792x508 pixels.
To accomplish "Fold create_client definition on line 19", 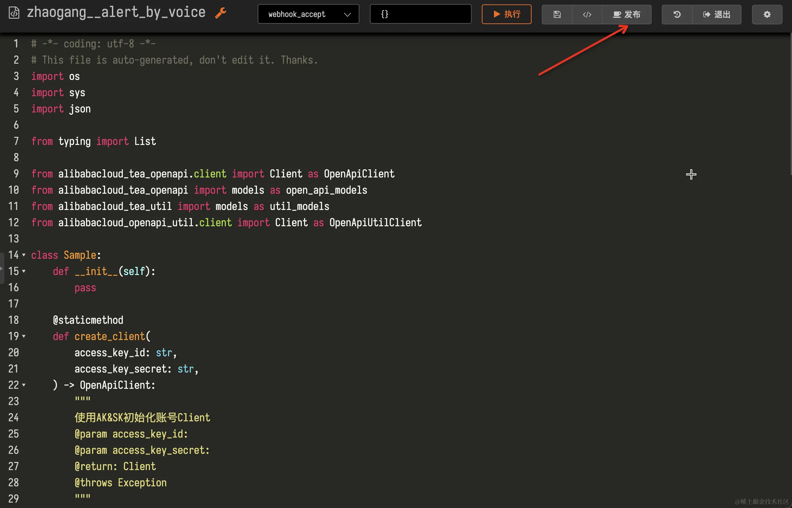I will click(24, 336).
